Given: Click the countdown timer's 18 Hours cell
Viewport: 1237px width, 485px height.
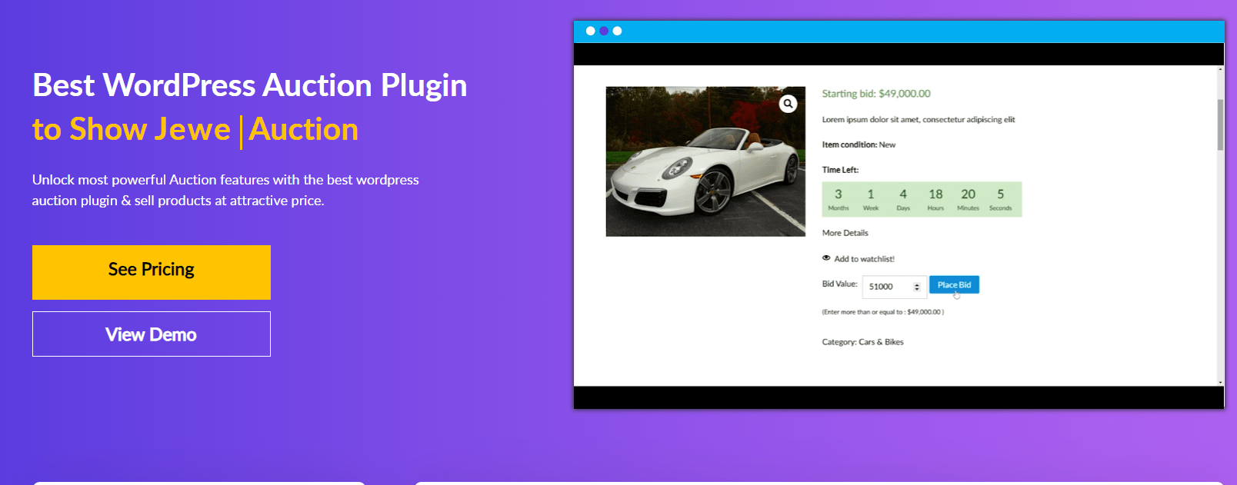Looking at the screenshot, I should point(935,199).
